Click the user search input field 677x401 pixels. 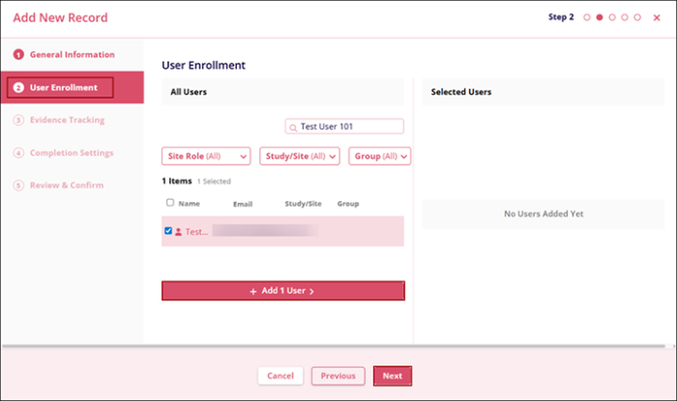(x=350, y=127)
